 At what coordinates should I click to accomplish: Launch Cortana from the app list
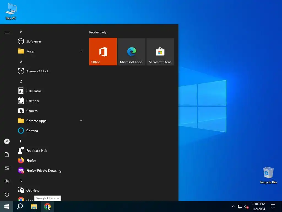point(50,131)
